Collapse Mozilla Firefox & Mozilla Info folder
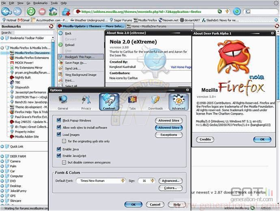280x211 pixels. [2, 48]
